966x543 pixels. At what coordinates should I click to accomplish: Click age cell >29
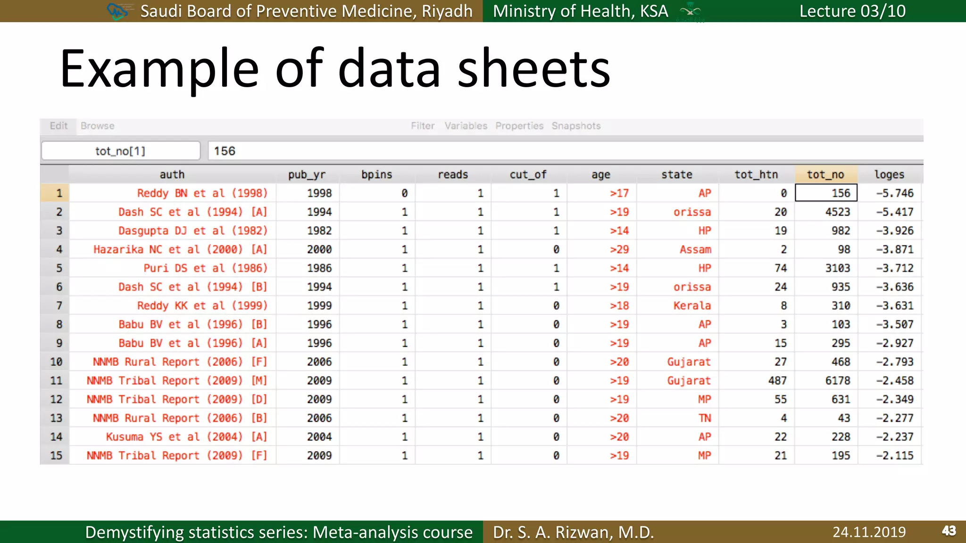(x=601, y=249)
